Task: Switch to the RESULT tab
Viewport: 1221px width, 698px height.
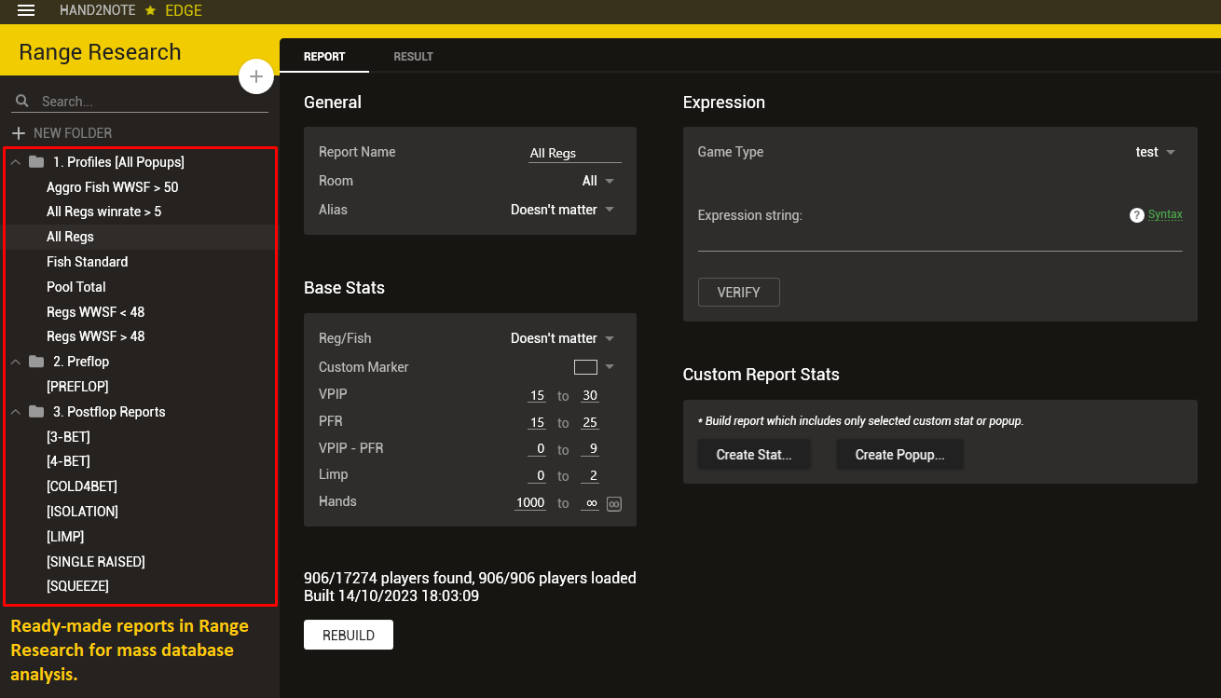Action: (x=413, y=57)
